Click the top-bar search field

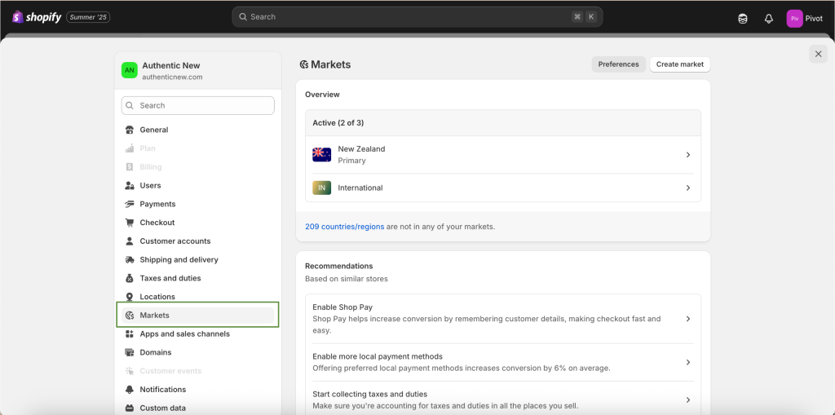click(x=417, y=17)
